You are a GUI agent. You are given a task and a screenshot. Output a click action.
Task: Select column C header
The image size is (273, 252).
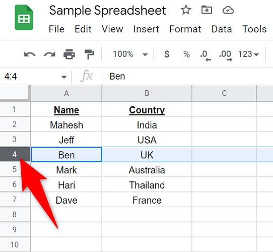pyautogui.click(x=224, y=93)
